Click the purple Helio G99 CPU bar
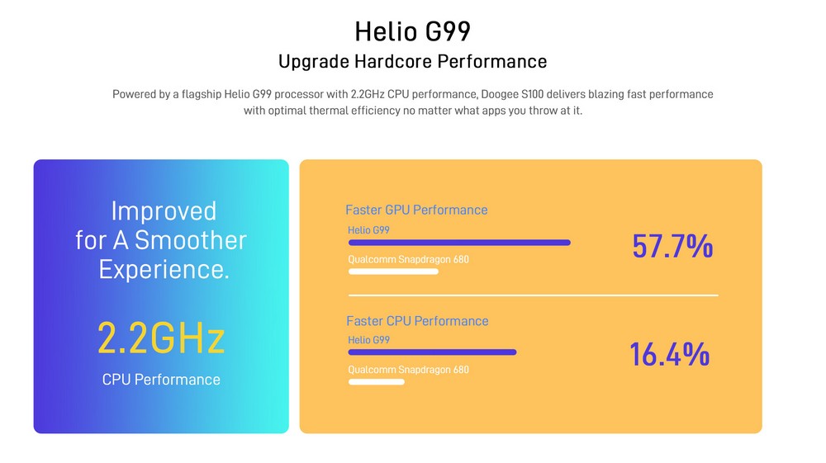This screenshot has height=463, width=826. [432, 352]
